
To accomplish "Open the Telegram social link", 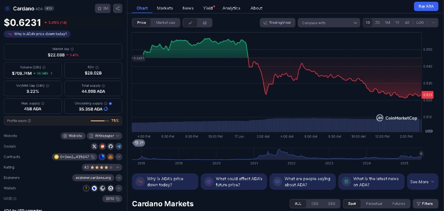I will 119,146.
